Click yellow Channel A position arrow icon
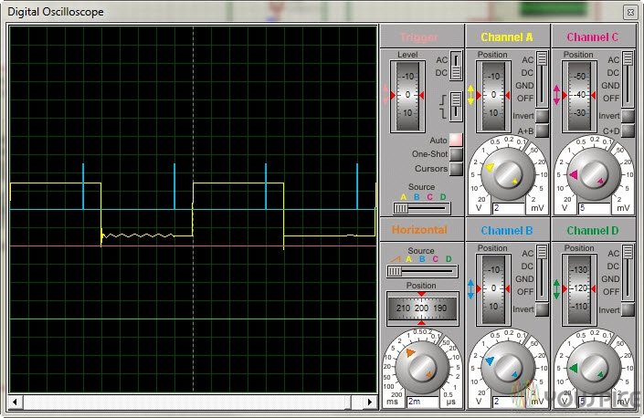This screenshot has height=418, width=644. (x=470, y=95)
